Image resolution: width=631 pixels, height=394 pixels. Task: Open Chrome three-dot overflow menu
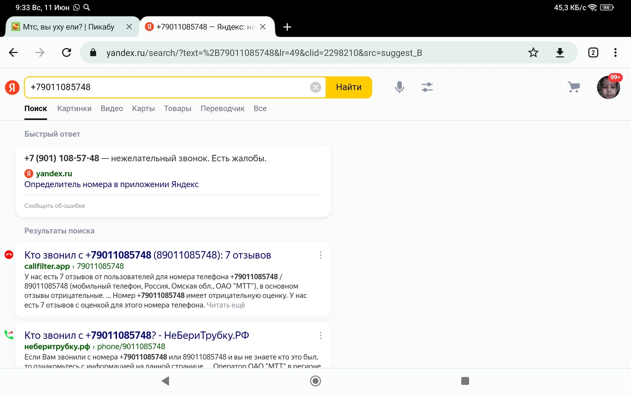point(615,53)
